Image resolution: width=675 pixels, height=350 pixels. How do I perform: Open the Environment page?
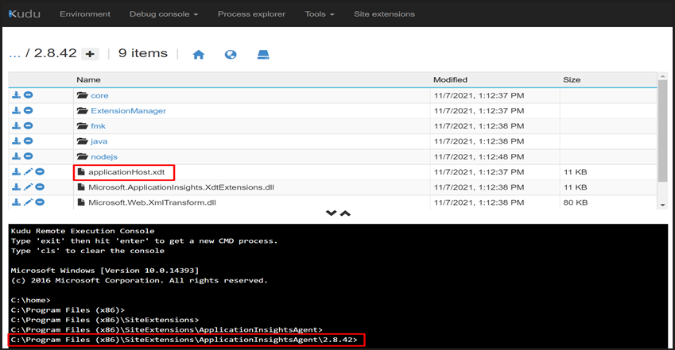point(85,13)
